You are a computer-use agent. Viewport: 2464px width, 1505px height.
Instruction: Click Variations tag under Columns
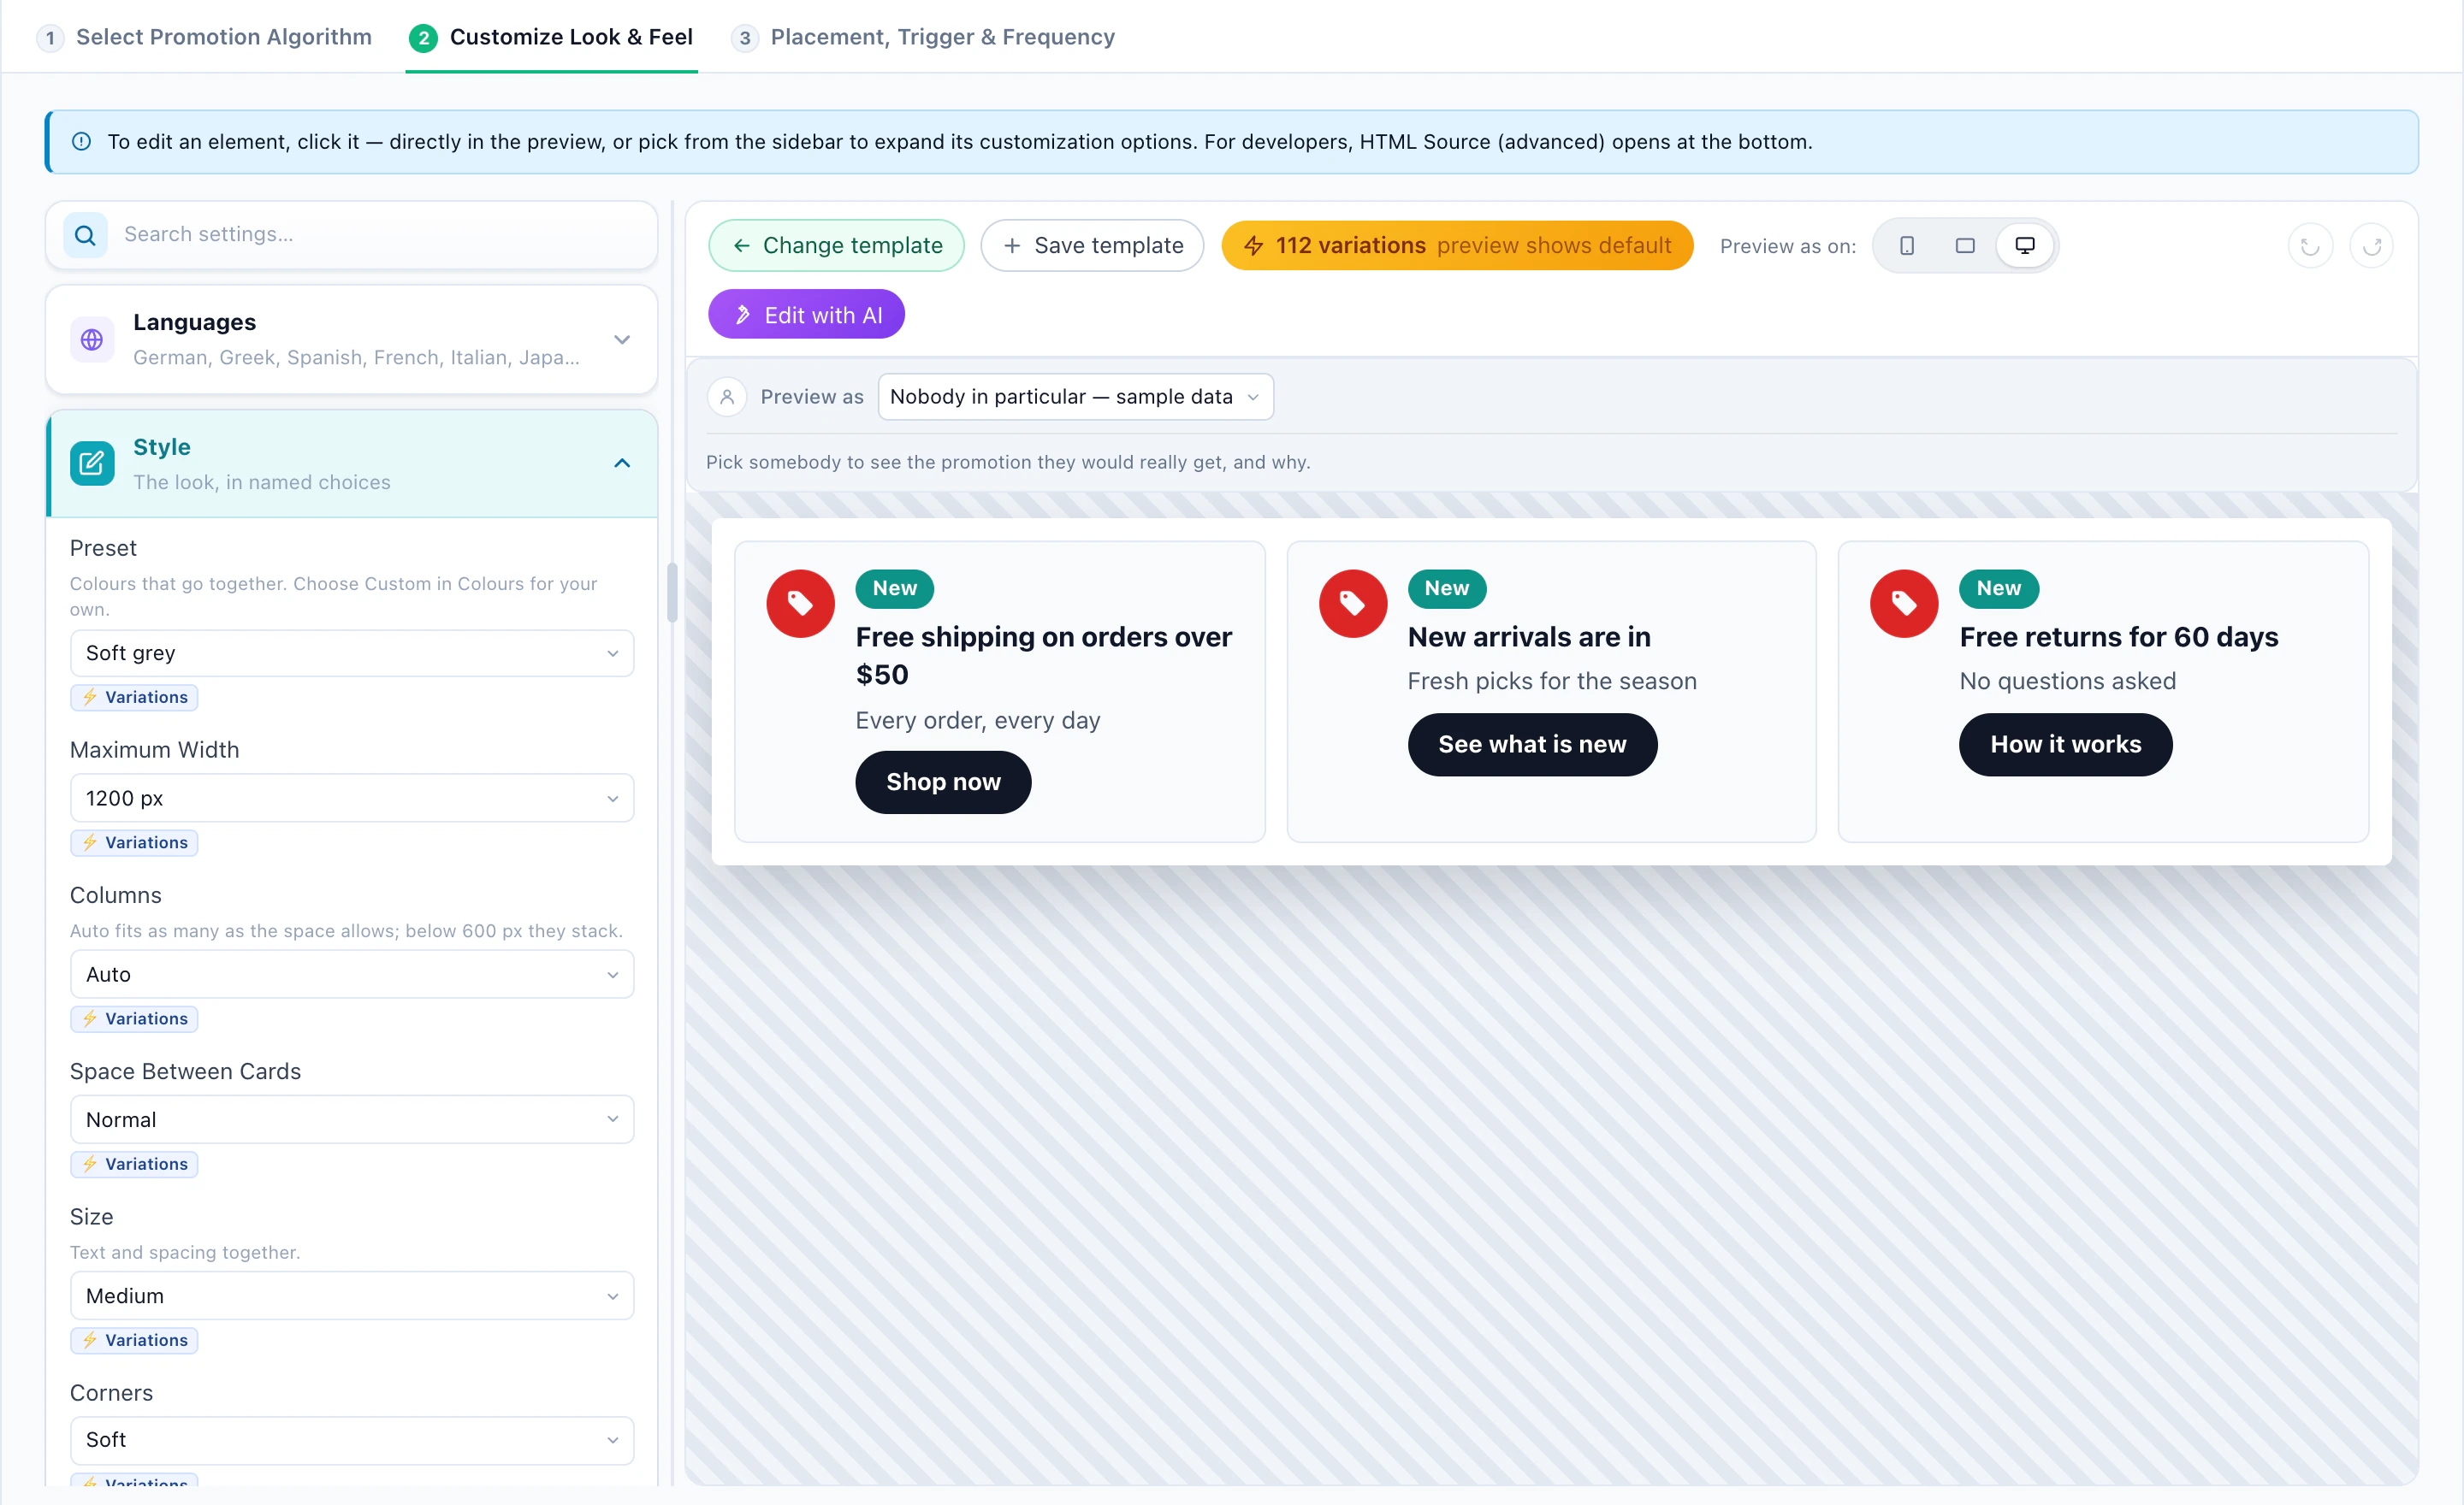coord(134,1018)
